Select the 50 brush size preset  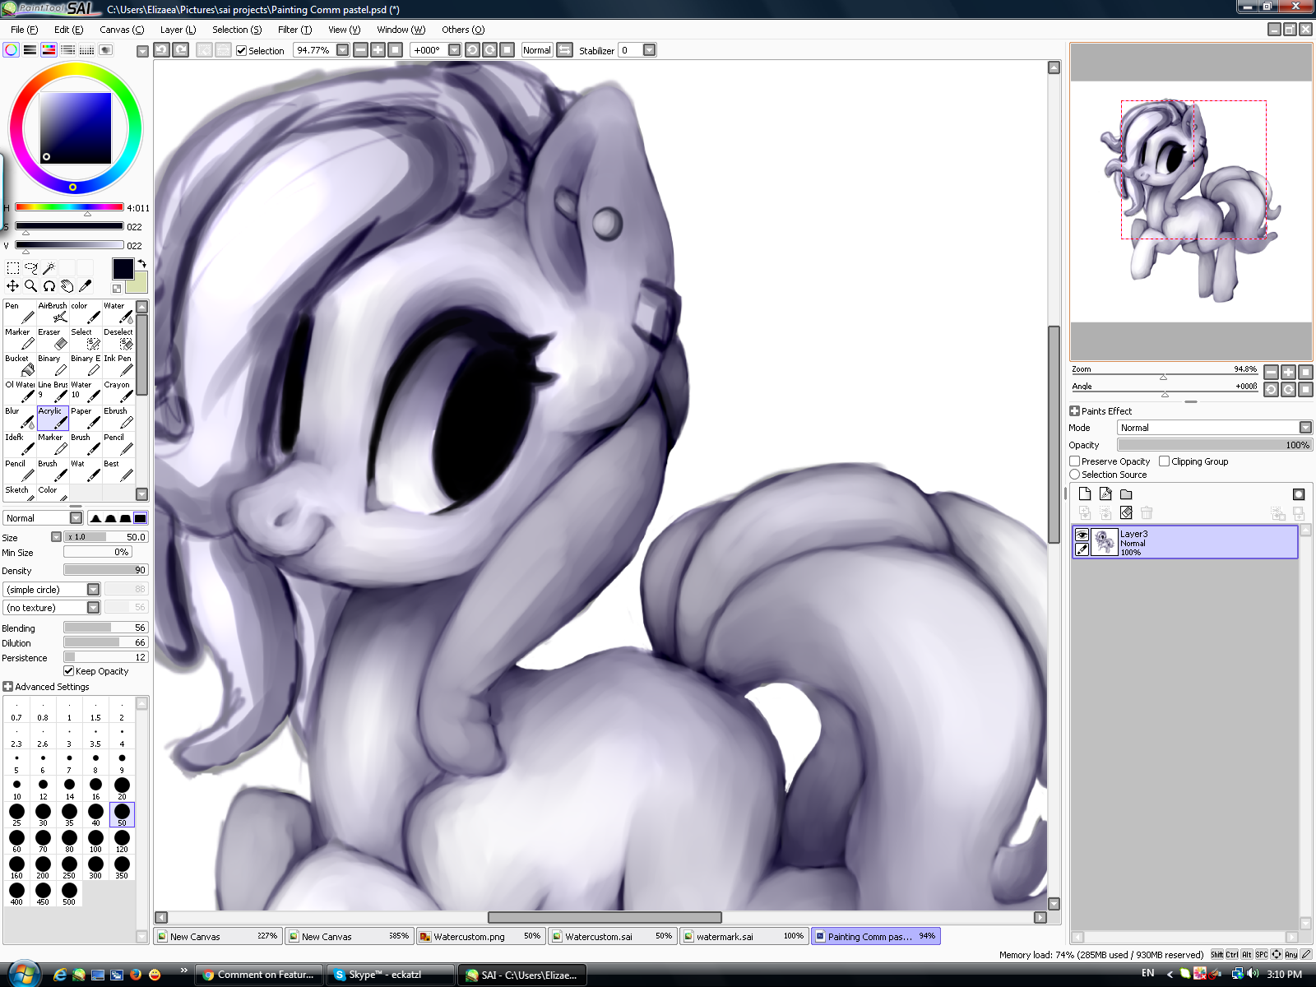pos(122,814)
